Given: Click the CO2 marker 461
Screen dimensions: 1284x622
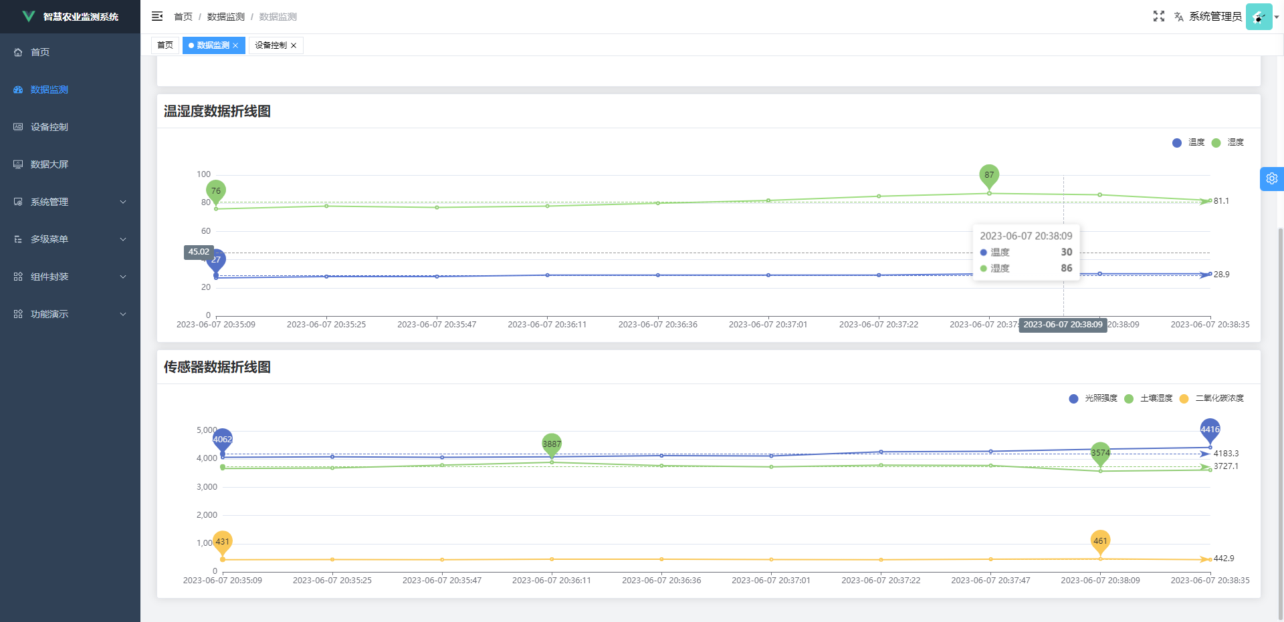Looking at the screenshot, I should (x=1100, y=542).
